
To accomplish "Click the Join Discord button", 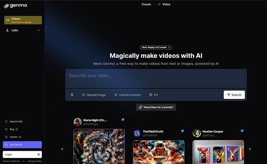I will 22,145.
